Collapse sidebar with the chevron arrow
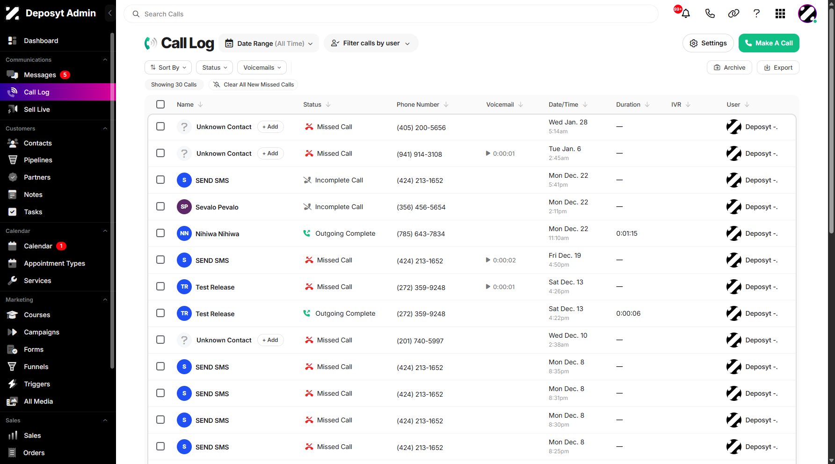The image size is (835, 464). 110,13
